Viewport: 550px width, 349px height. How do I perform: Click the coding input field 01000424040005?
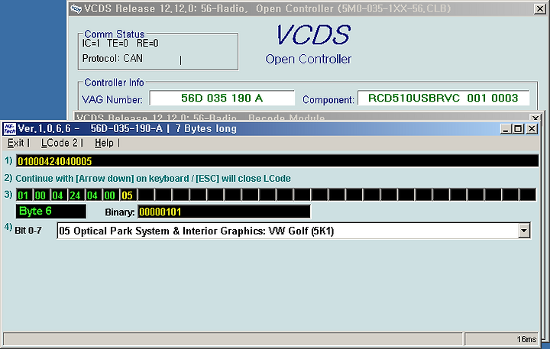click(277, 161)
